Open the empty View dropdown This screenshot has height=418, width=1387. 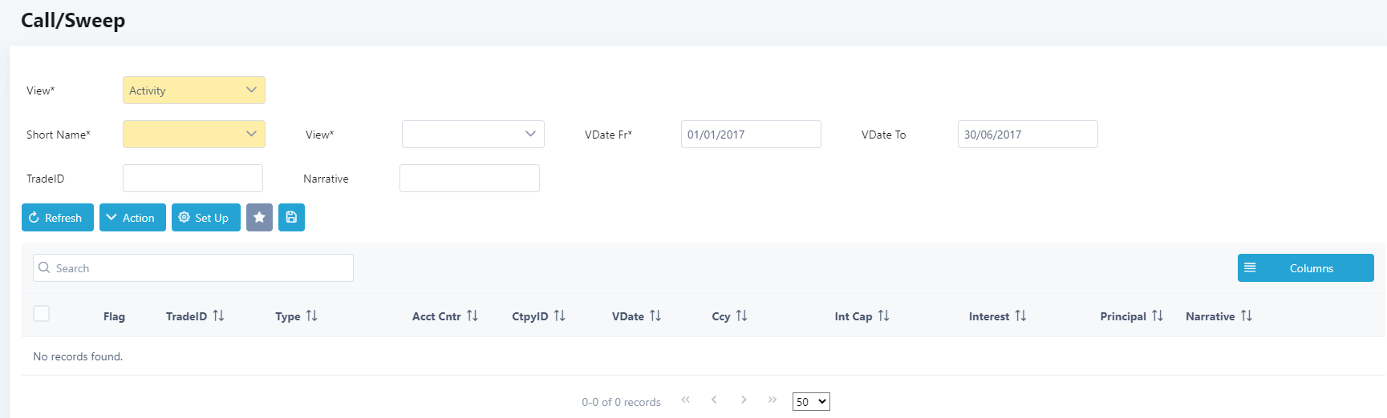(x=472, y=135)
